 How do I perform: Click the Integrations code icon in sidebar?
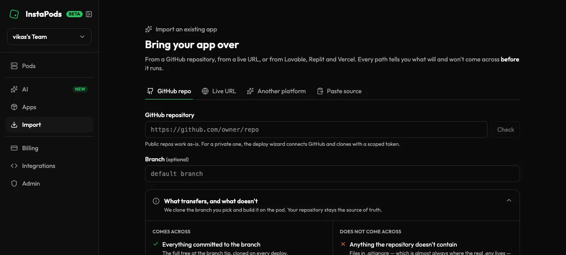click(14, 166)
